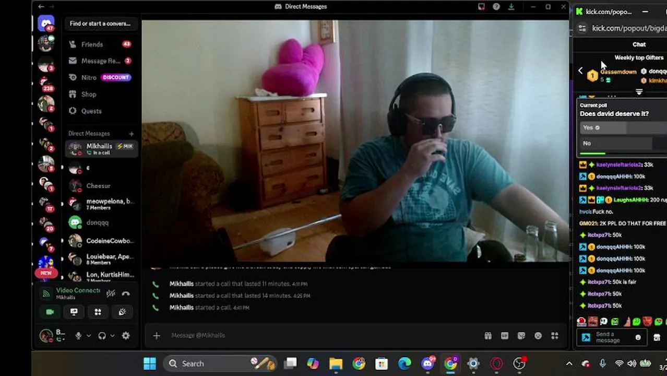Open the Nitro page

(x=100, y=77)
